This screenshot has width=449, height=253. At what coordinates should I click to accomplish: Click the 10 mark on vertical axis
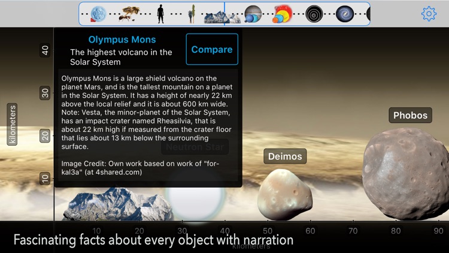coord(45,179)
